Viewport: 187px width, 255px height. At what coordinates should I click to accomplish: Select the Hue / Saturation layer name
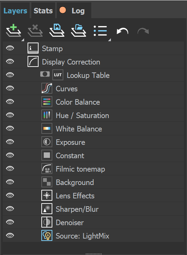(x=82, y=116)
